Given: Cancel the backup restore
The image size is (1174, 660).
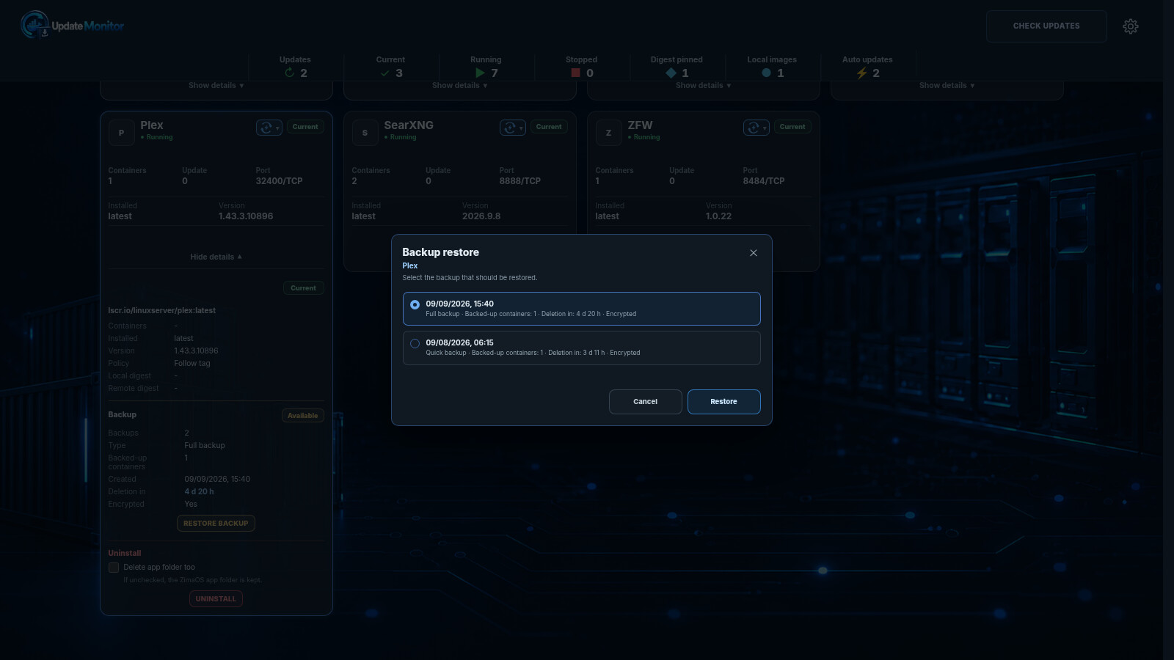Looking at the screenshot, I should 646,402.
